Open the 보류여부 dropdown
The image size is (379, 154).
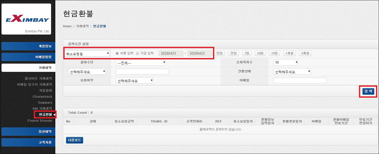(134, 81)
